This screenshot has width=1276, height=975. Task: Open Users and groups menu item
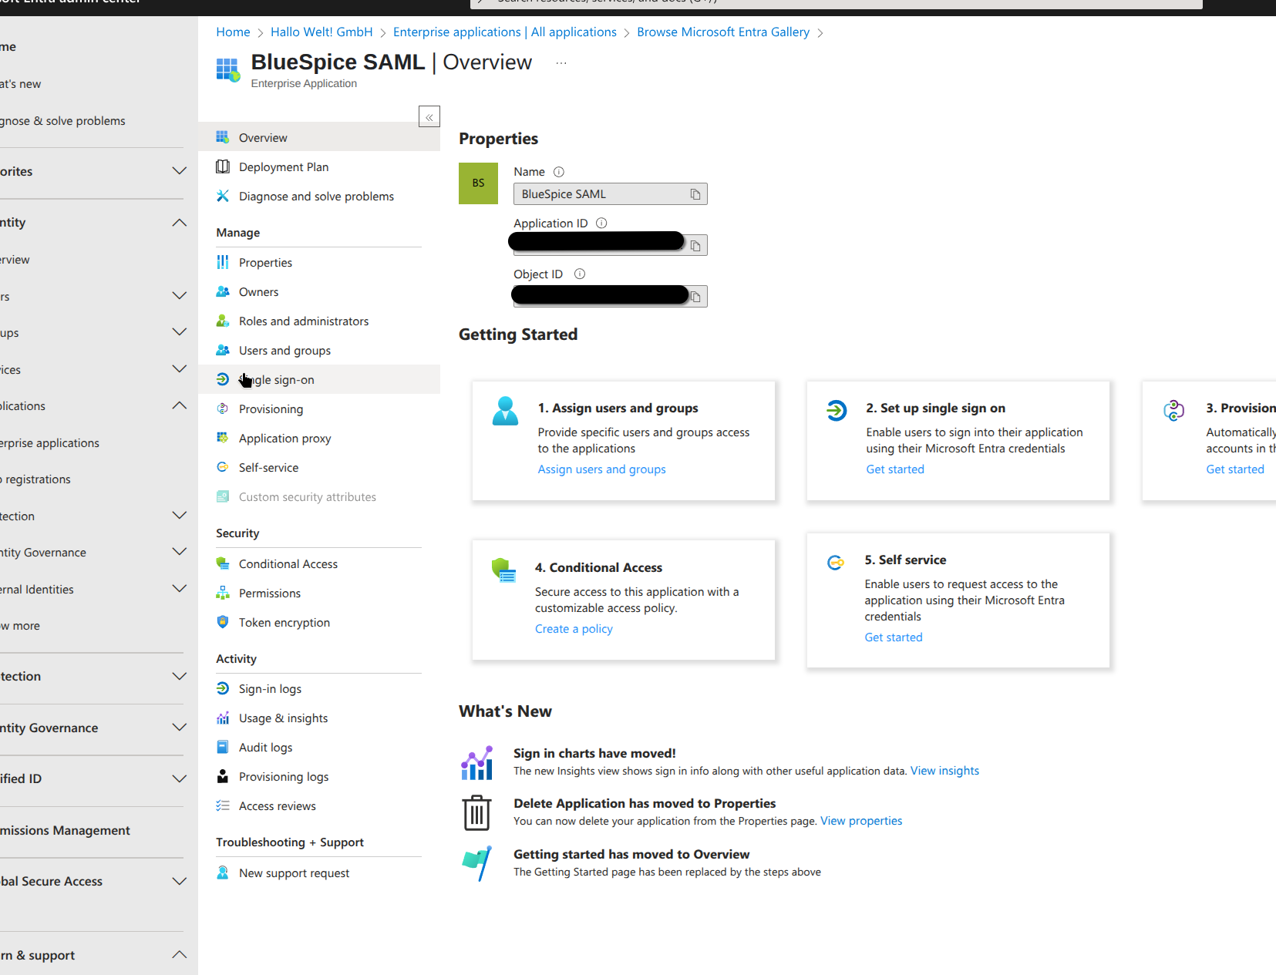point(284,351)
